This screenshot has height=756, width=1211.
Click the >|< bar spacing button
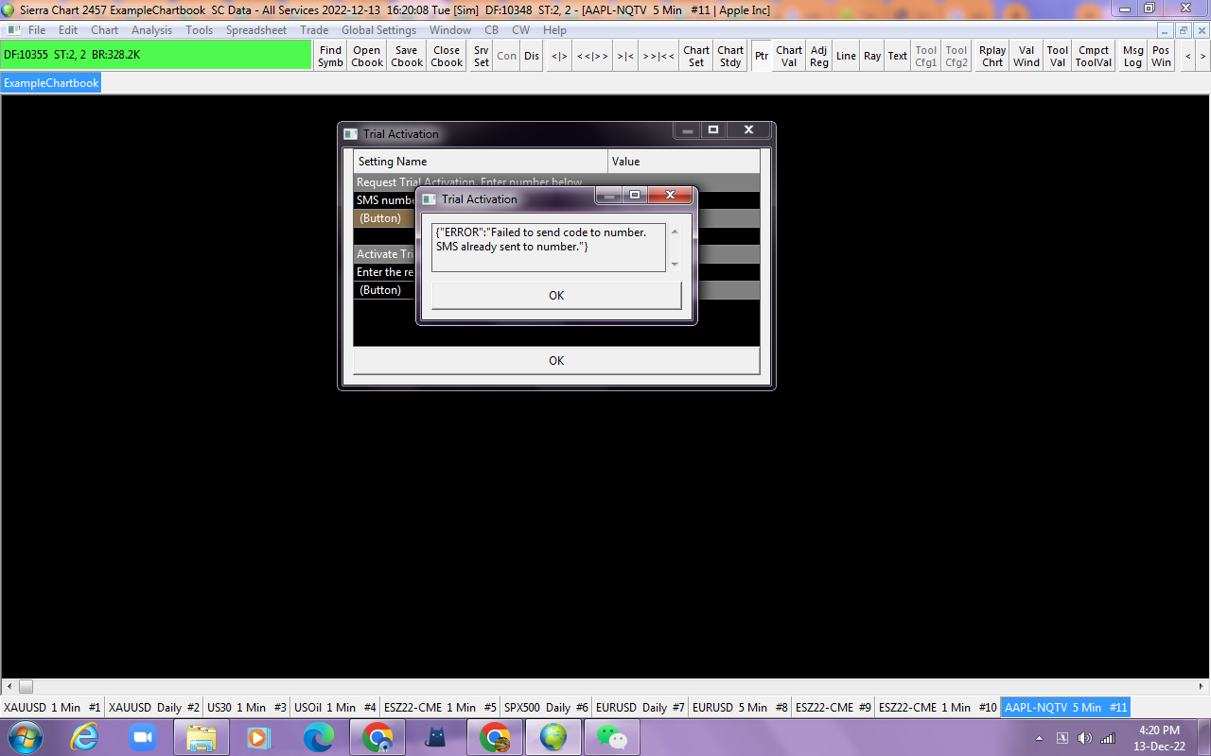coord(625,56)
